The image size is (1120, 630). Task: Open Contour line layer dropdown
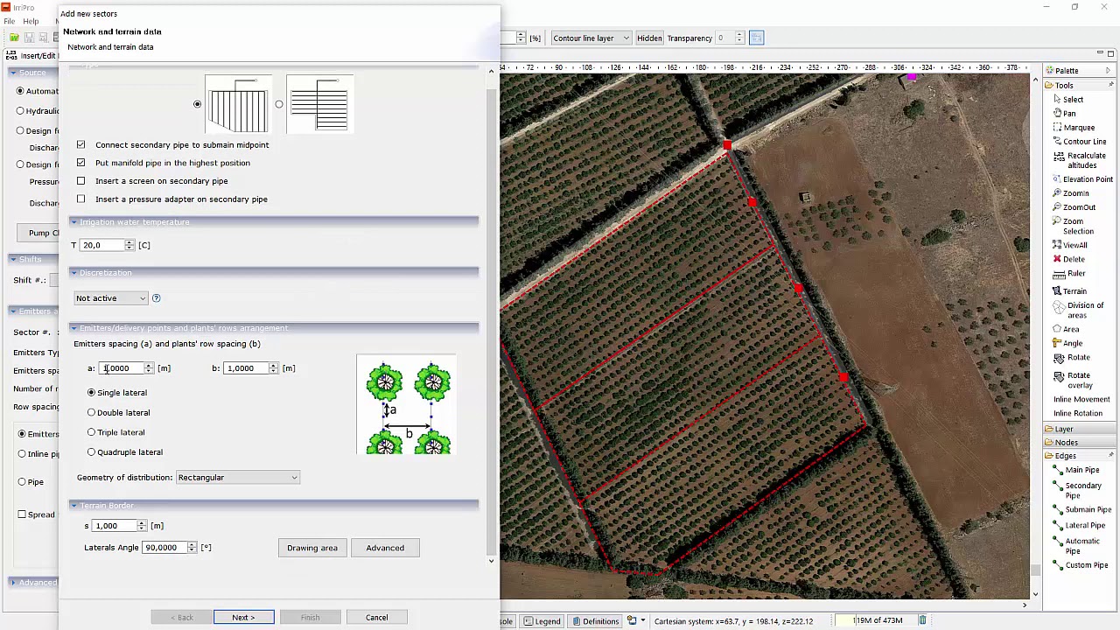pyautogui.click(x=591, y=38)
